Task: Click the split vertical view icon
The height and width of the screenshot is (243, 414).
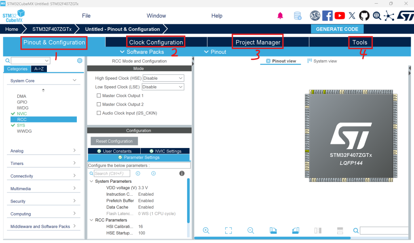Action: [x=318, y=230]
